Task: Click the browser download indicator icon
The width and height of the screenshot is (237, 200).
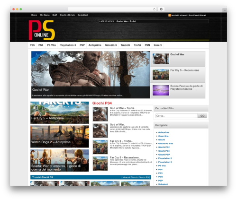Action: [x=161, y=9]
